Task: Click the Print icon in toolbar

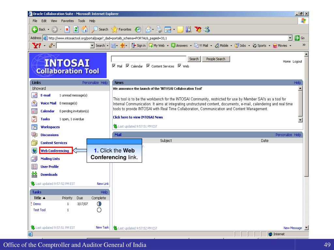Action: click(159, 29)
